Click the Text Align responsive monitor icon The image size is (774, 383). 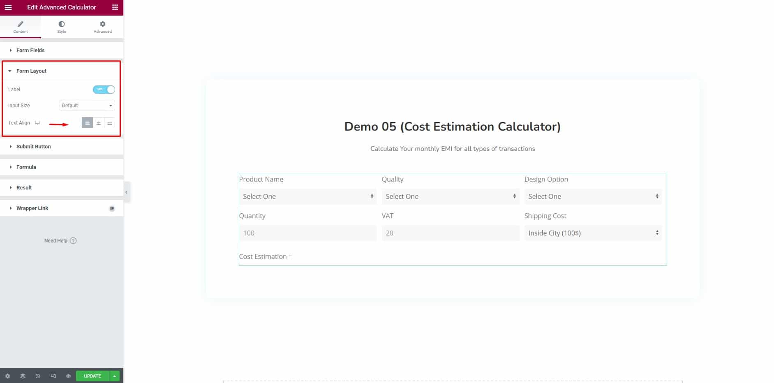37,122
